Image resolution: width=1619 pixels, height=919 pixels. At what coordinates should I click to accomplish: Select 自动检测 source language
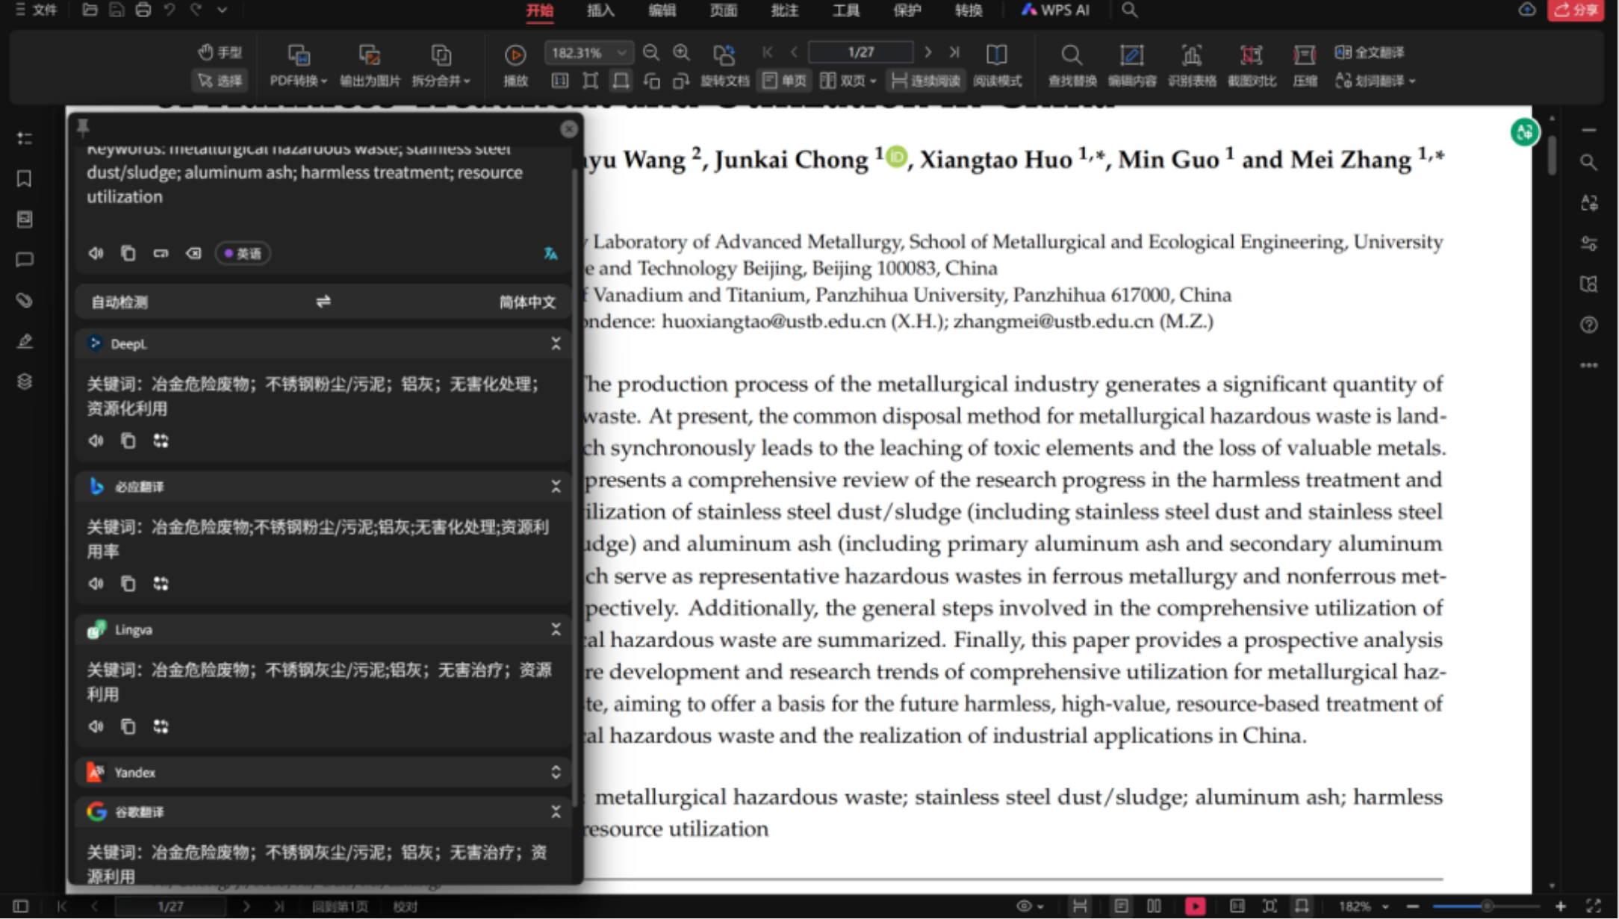119,302
